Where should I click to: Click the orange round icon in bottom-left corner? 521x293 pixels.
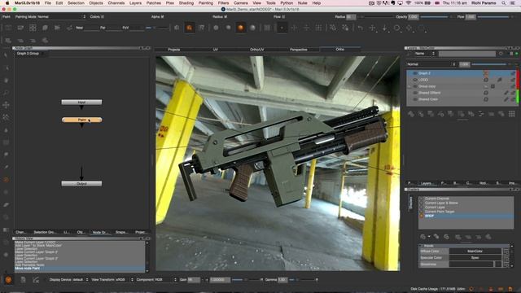8,280
